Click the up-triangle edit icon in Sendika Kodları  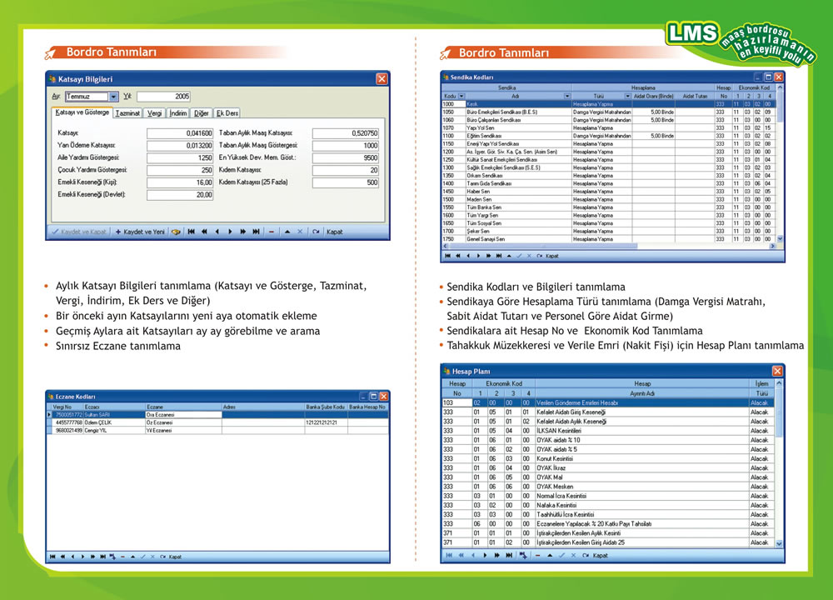tap(509, 256)
